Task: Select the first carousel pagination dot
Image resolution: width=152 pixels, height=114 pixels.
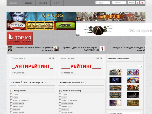Action: point(111,67)
